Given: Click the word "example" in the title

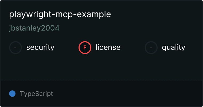Looking at the screenshot, I should [94, 14].
